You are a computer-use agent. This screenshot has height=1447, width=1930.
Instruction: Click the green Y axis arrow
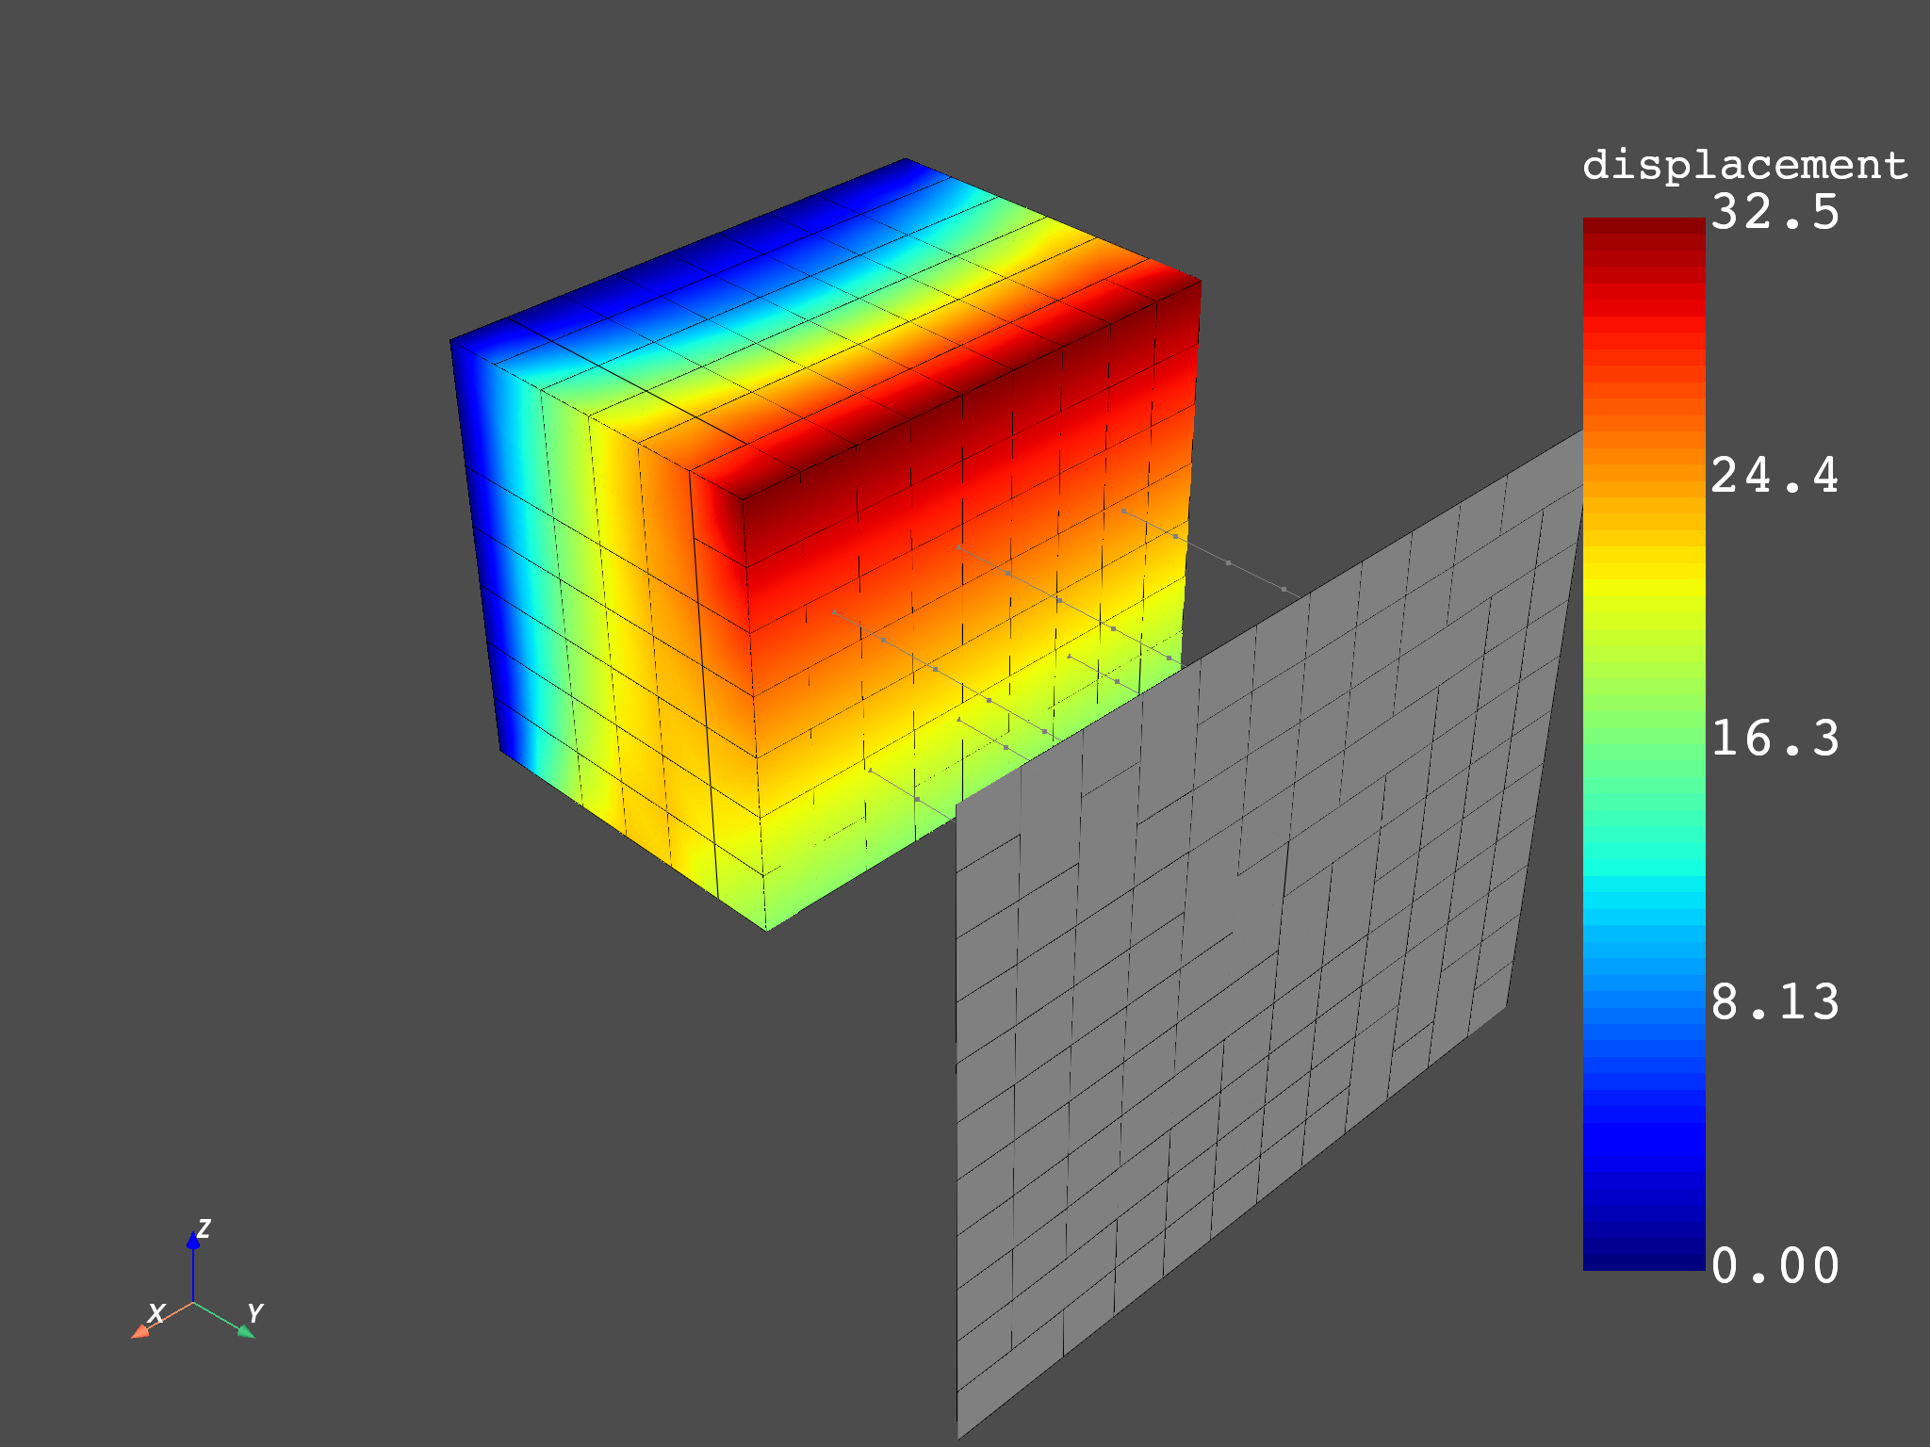click(x=226, y=1320)
